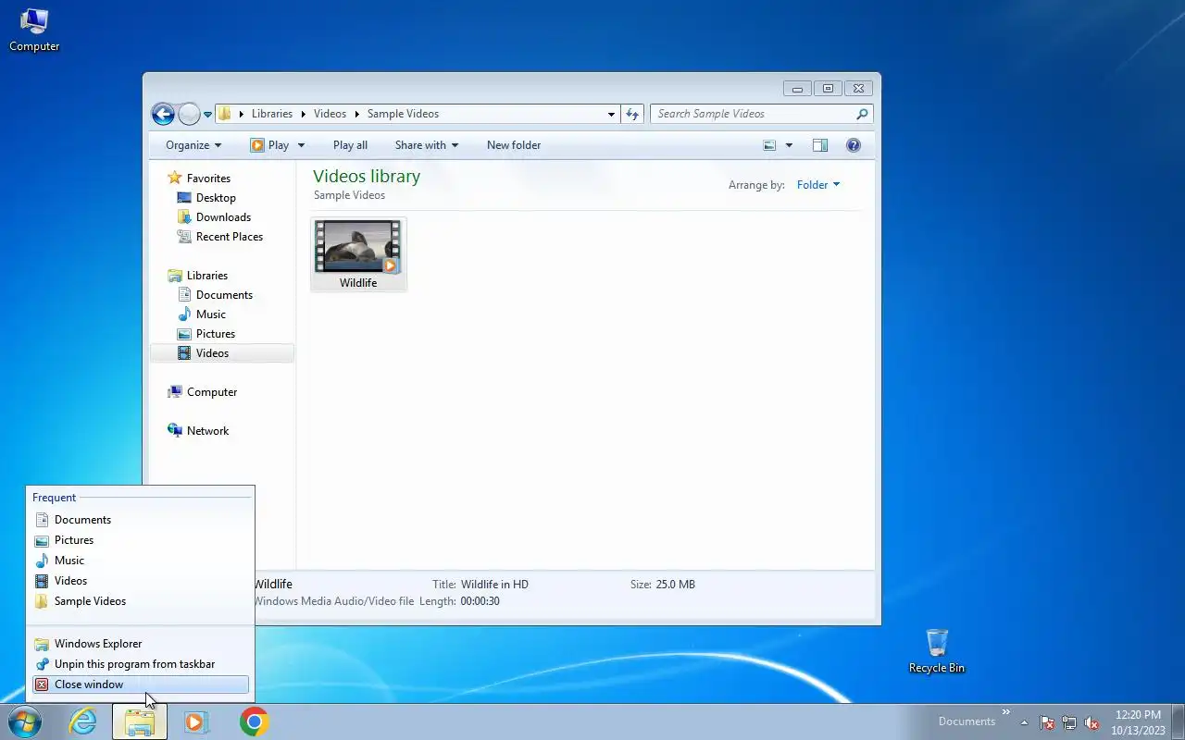Viewport: 1185px width, 740px height.
Task: Click the Network icon in navigation pane
Action: click(x=174, y=430)
